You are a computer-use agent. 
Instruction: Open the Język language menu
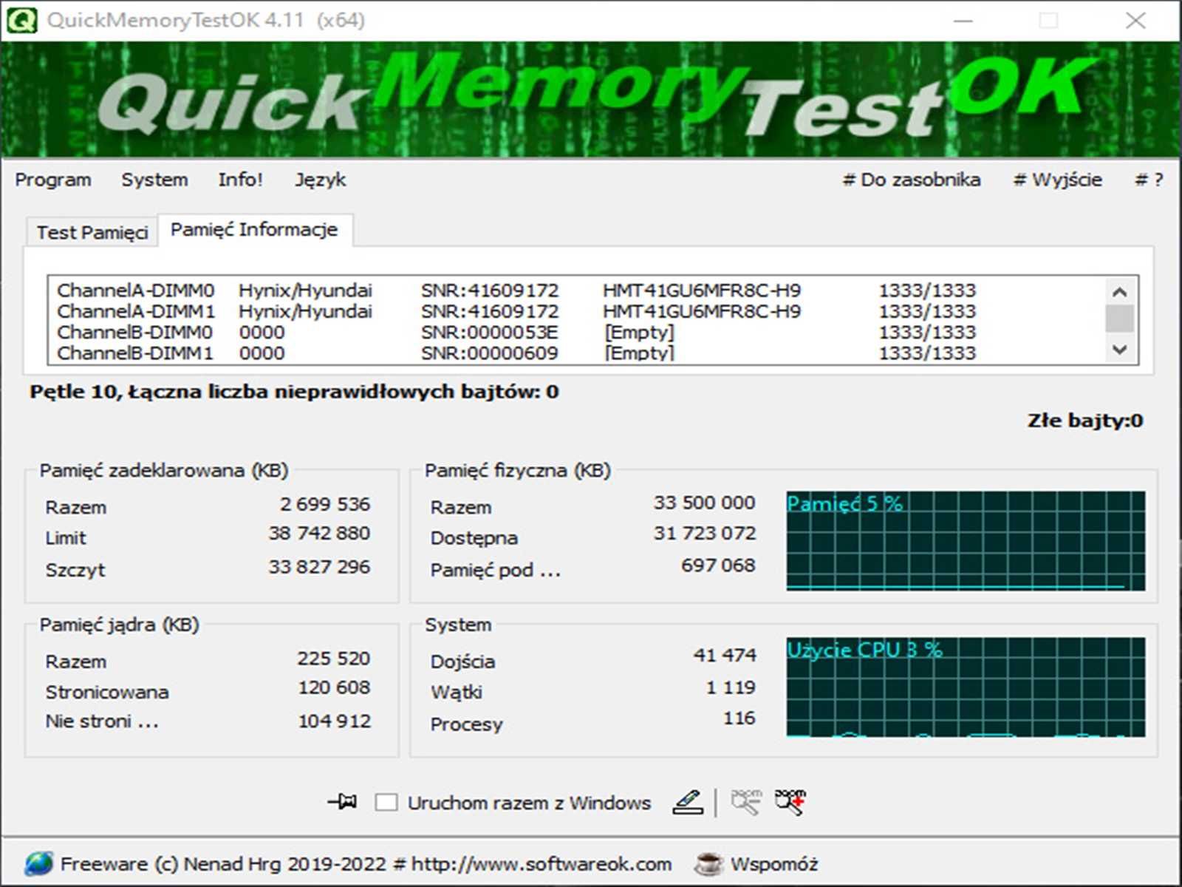click(320, 180)
